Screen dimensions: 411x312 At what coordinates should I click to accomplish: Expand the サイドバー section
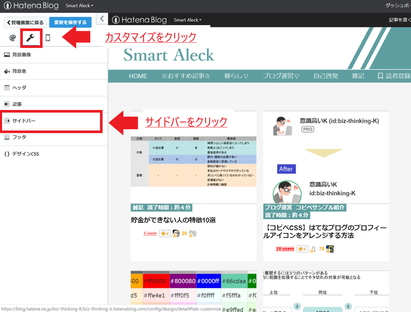pyautogui.click(x=54, y=121)
